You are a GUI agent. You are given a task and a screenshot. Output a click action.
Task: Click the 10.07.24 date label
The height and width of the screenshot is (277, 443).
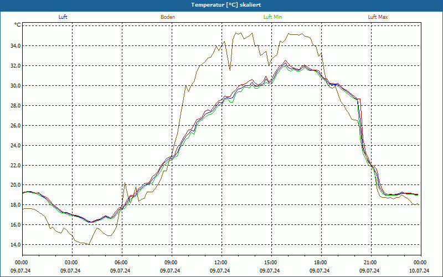click(x=419, y=270)
